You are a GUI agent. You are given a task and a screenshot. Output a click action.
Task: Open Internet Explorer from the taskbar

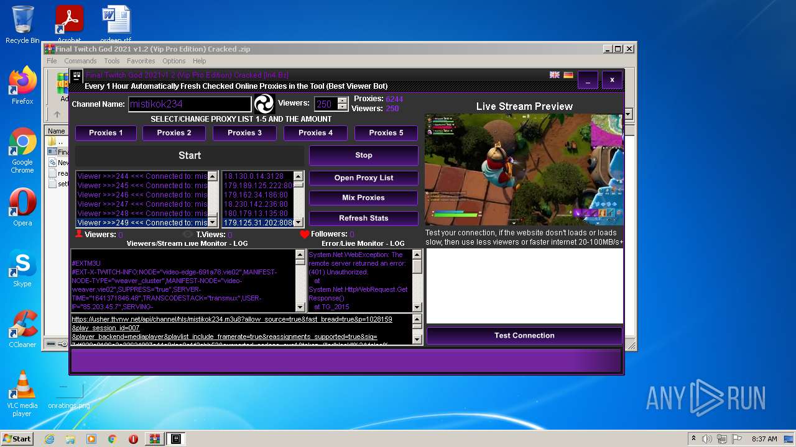[x=49, y=439]
